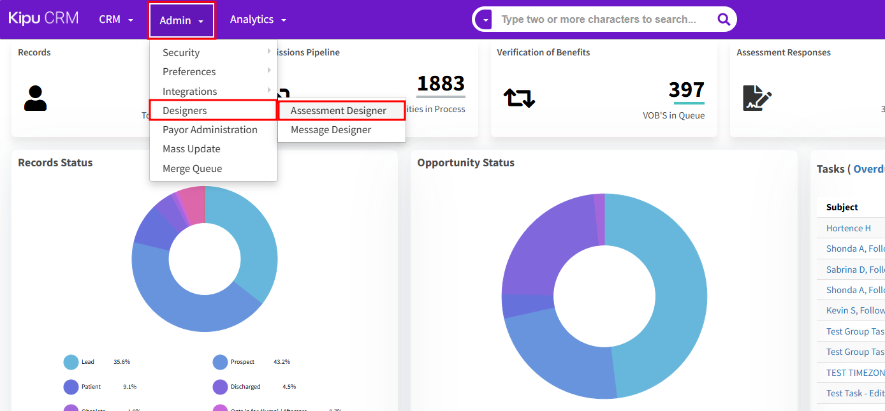Viewport: 885px width, 411px height.
Task: Click the Kipu CRM logo
Action: coord(43,18)
